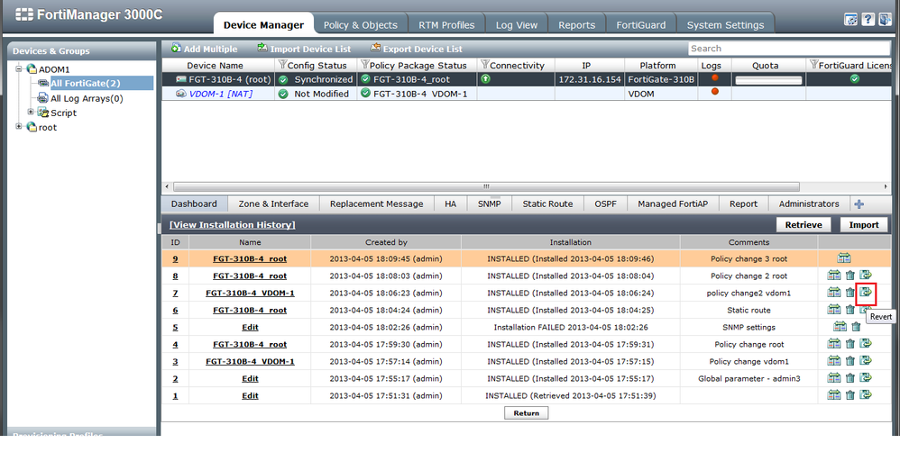The width and height of the screenshot is (900, 461).
Task: Revert to revision ID 8
Action: (866, 276)
